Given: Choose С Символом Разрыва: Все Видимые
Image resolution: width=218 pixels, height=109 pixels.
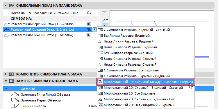Looking at the screenshot, I should coord(146,70).
